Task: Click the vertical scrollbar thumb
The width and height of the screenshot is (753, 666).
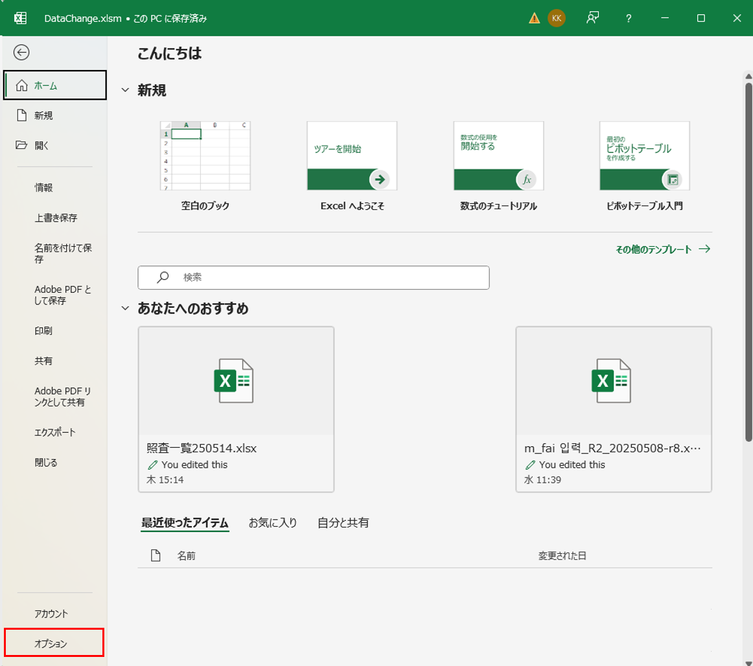Action: (748, 262)
